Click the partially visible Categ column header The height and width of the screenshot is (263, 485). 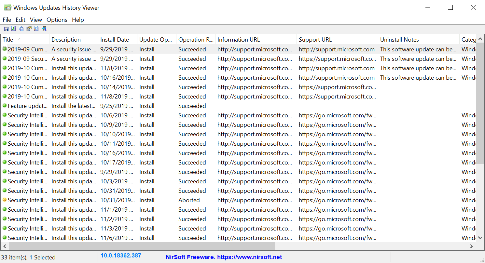[x=468, y=39]
